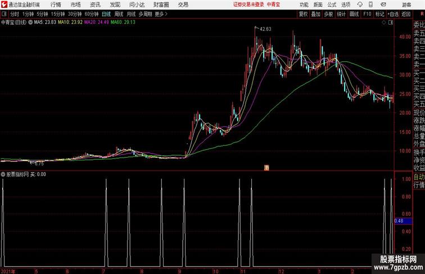
Task: Open the 市场 menu
Action: pyautogui.click(x=76, y=5)
